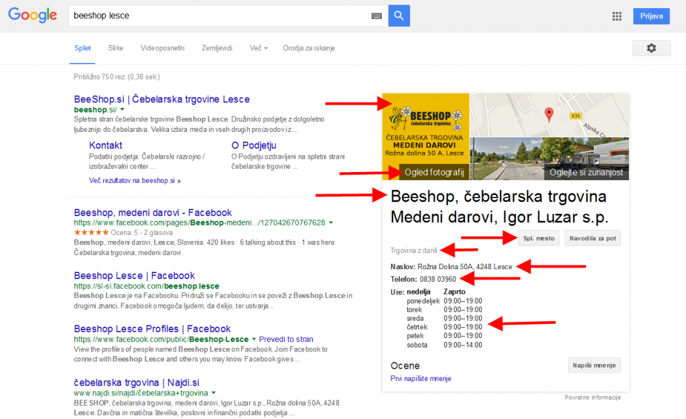Click the Navodila za pot button
686x419 pixels.
tap(592, 238)
